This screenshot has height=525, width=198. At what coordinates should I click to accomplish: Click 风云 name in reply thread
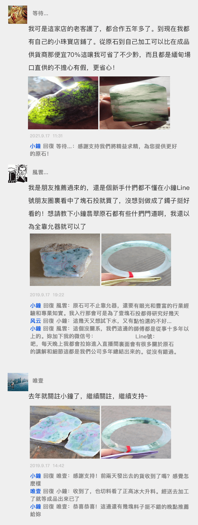point(35,321)
